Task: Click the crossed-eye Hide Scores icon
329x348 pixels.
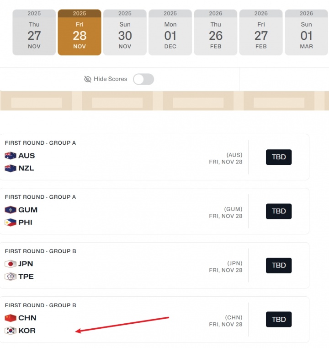Action: click(88, 79)
